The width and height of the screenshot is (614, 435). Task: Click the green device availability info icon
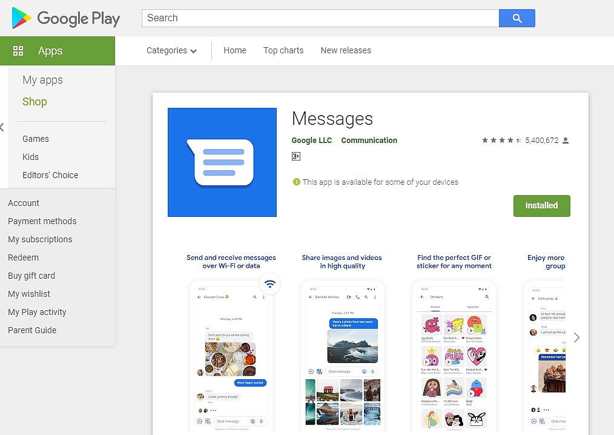(297, 182)
